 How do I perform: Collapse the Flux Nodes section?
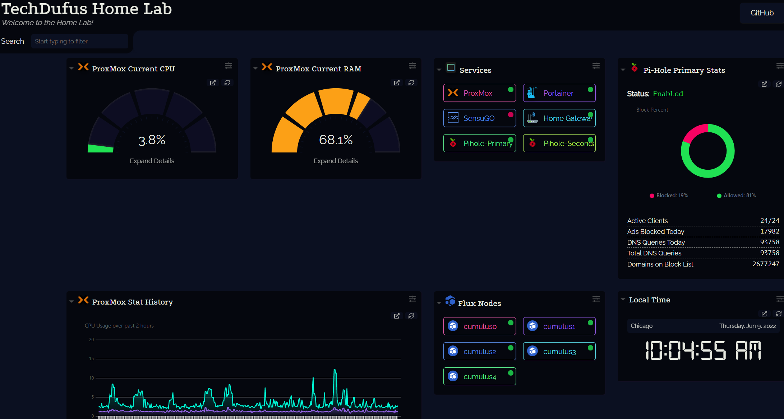tap(439, 303)
